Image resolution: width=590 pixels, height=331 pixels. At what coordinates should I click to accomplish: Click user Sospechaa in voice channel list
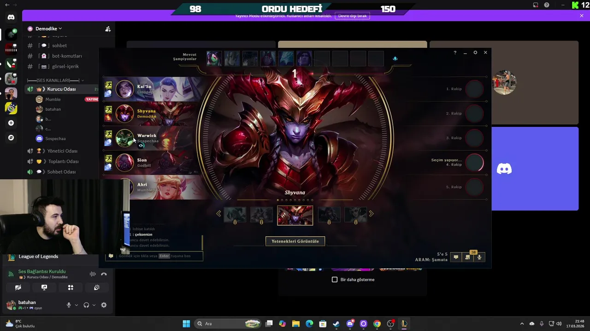55,138
